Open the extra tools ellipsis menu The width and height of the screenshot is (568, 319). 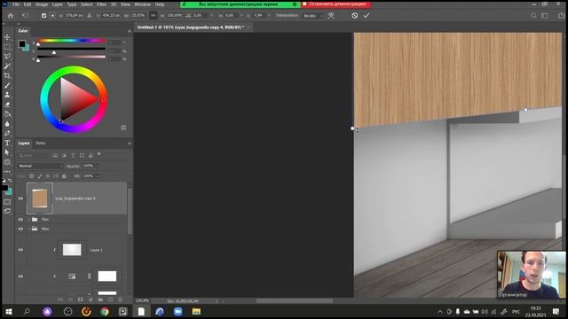7,171
